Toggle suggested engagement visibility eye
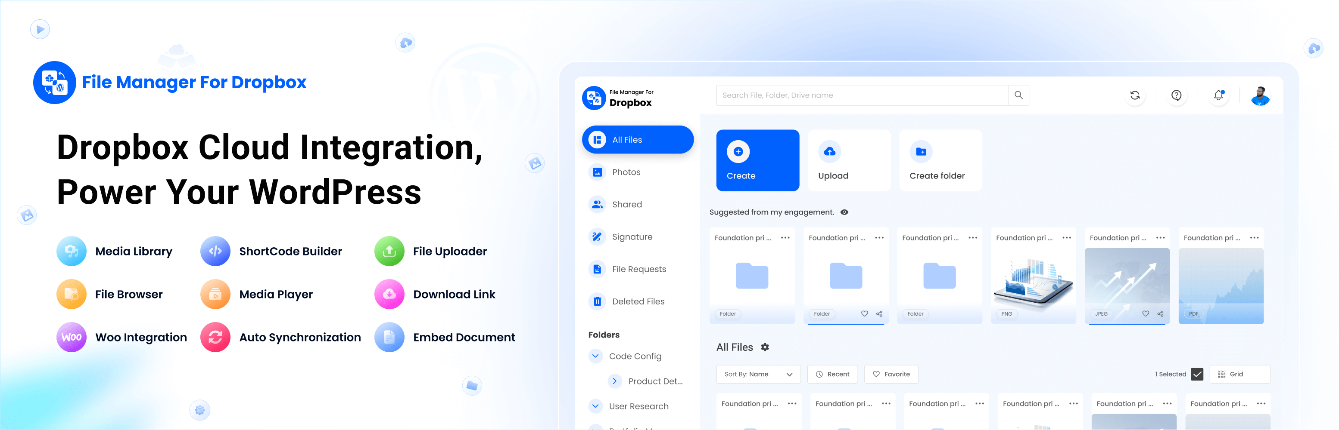 (x=844, y=212)
